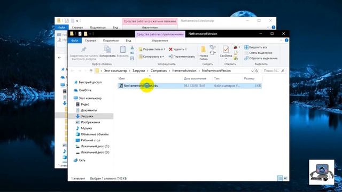The width and height of the screenshot is (342, 192).
Task: Switch to the Главная tab in the front window
Action: point(90,41)
